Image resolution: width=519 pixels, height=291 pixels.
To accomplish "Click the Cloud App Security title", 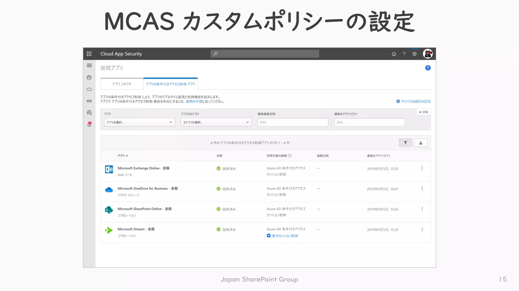I will coord(121,54).
